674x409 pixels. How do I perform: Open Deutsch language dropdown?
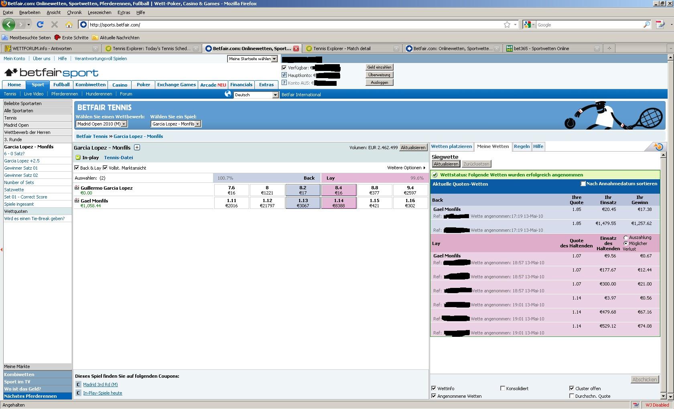coord(256,95)
